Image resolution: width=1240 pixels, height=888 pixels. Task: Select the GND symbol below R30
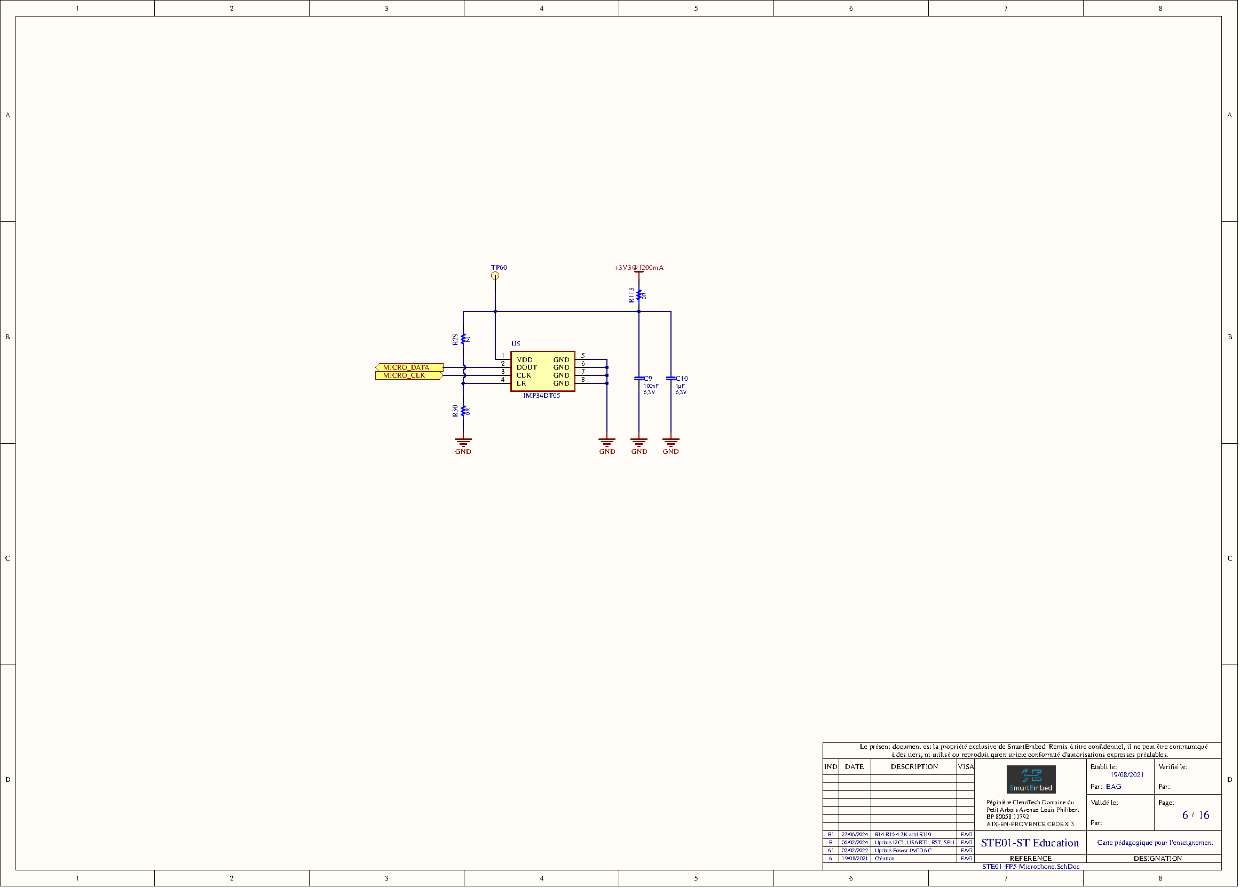463,442
